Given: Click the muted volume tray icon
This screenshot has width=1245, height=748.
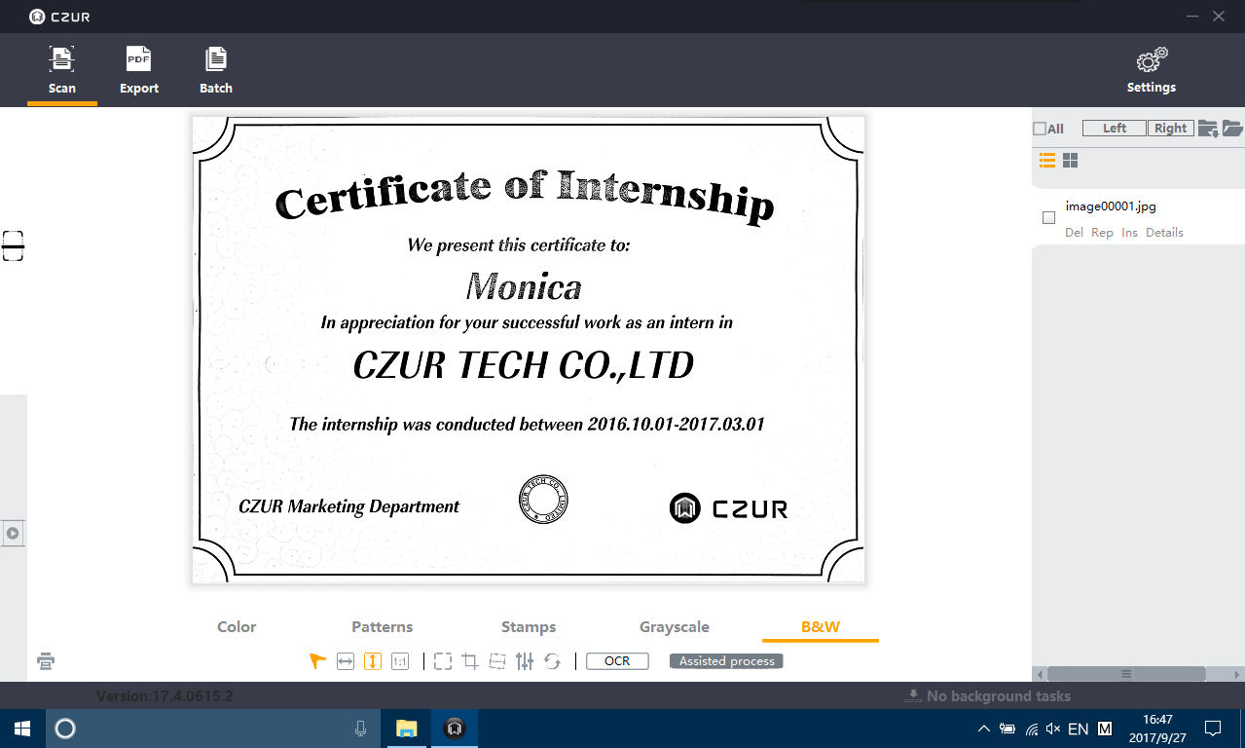Looking at the screenshot, I should pos(1053,729).
